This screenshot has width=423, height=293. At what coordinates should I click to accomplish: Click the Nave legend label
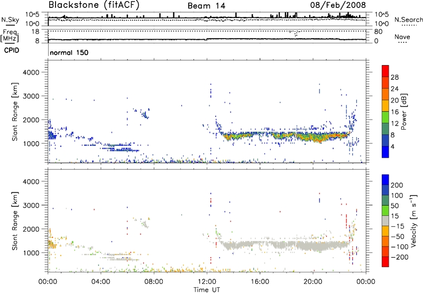pos(402,37)
